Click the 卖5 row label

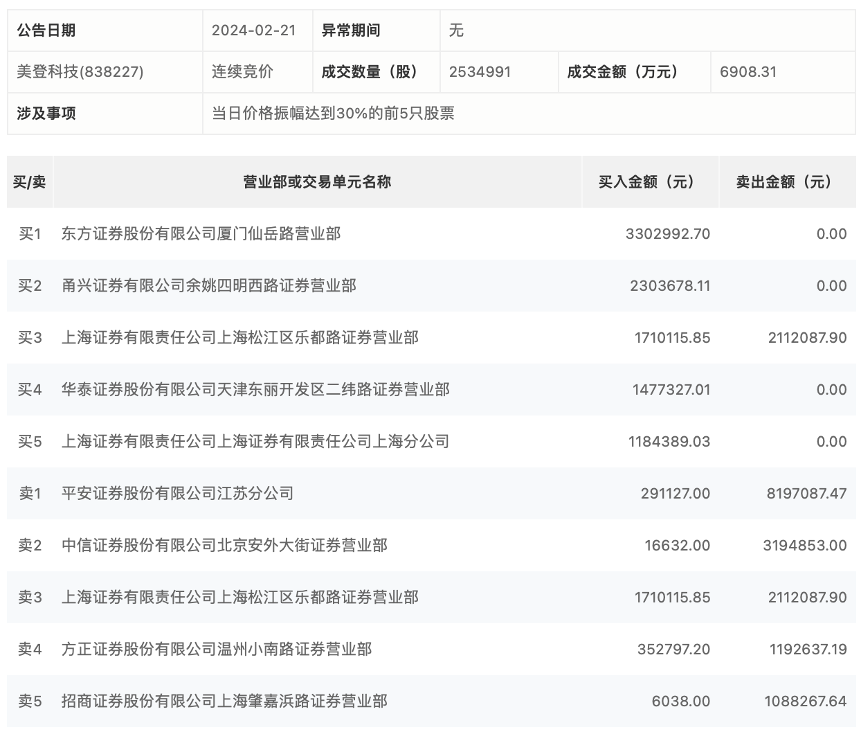[x=30, y=701]
